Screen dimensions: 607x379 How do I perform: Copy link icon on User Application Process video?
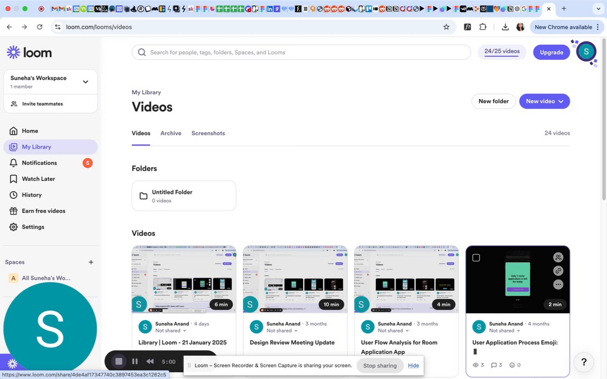click(558, 271)
